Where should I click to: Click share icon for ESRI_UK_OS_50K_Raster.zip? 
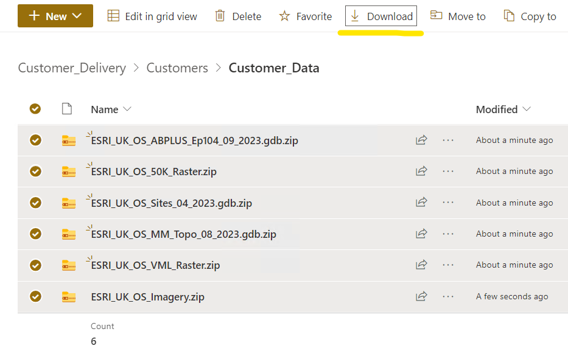[x=421, y=172]
